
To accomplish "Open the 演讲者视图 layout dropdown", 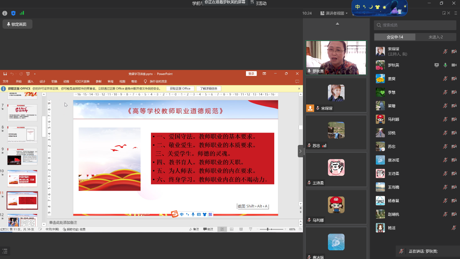I will click(334, 13).
